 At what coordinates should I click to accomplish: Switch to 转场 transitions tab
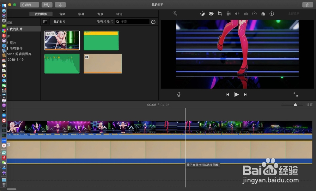(x=119, y=14)
